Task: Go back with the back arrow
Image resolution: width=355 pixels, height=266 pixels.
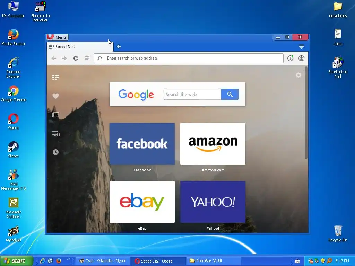Action: click(54, 58)
